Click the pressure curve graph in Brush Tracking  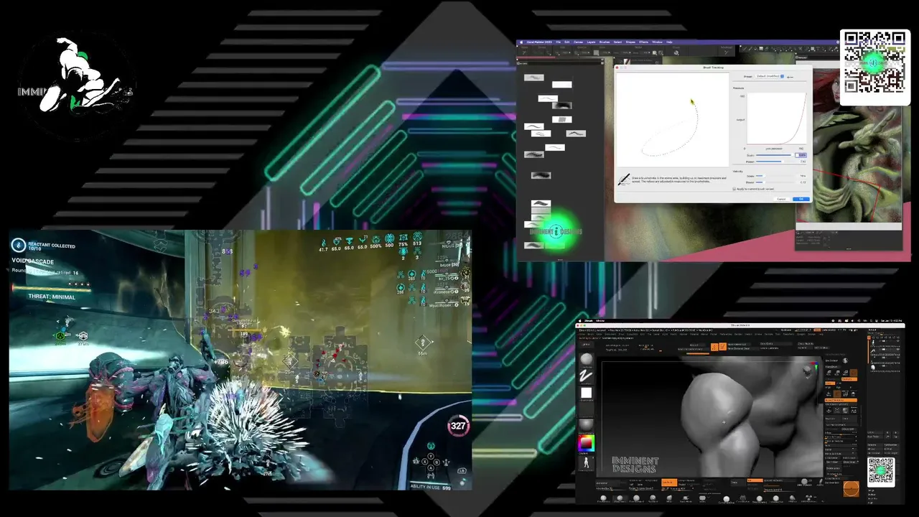[776, 120]
